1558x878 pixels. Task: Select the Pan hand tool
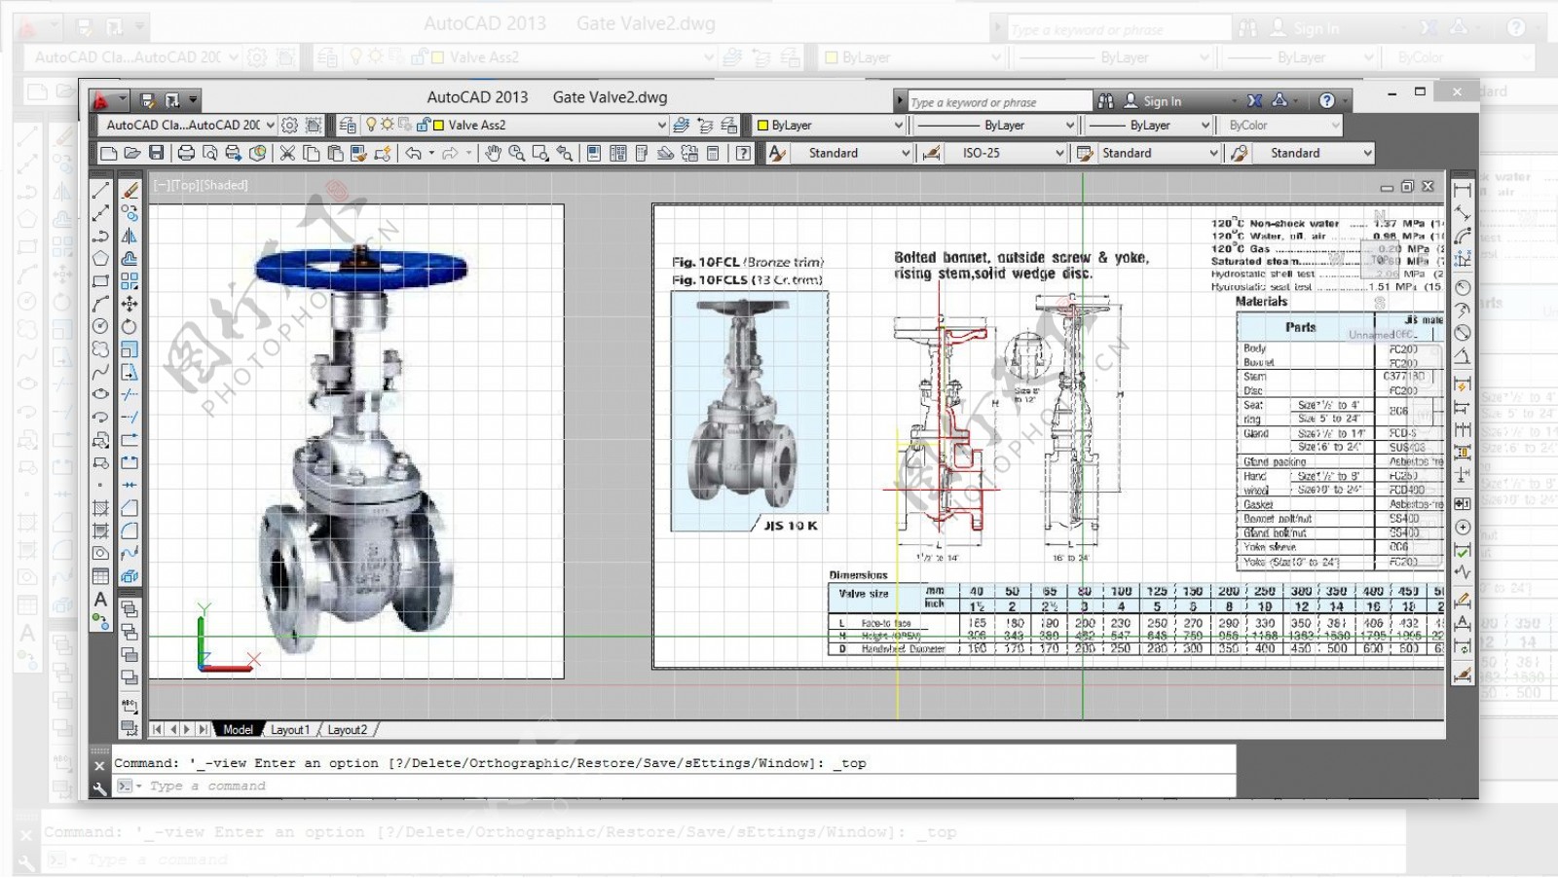493,153
